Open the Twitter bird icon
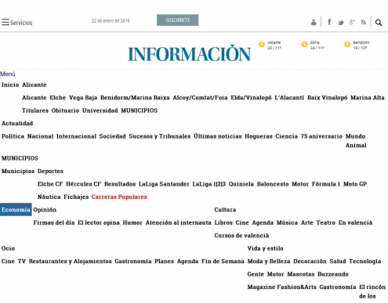388x303 pixels. (341, 23)
